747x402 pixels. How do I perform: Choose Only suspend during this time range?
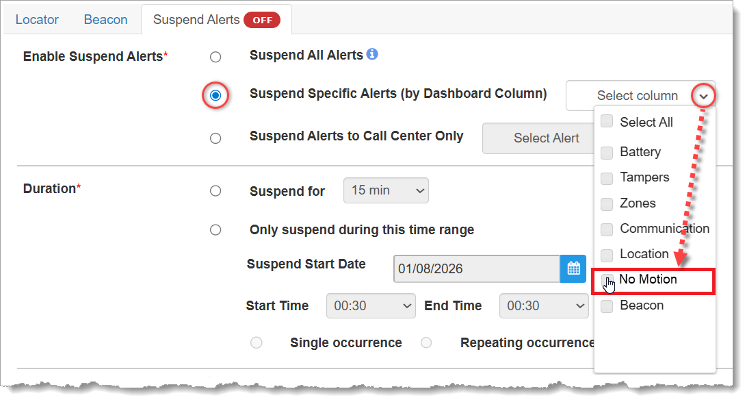(x=215, y=230)
